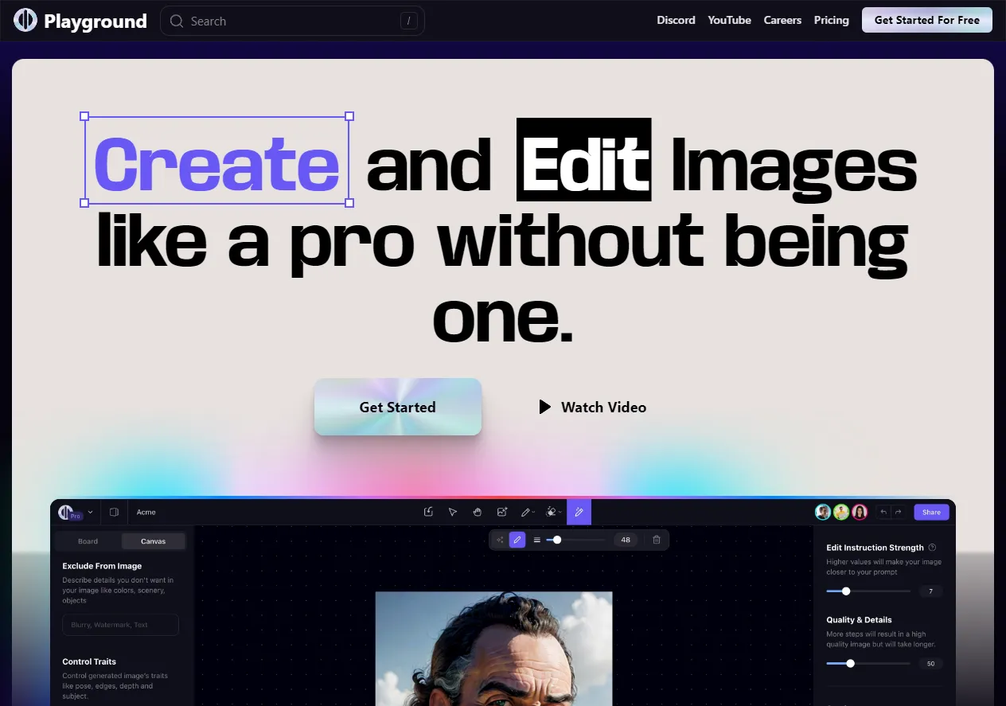The image size is (1006, 706).
Task: Click the line thickness icon in brush bar
Action: (536, 540)
